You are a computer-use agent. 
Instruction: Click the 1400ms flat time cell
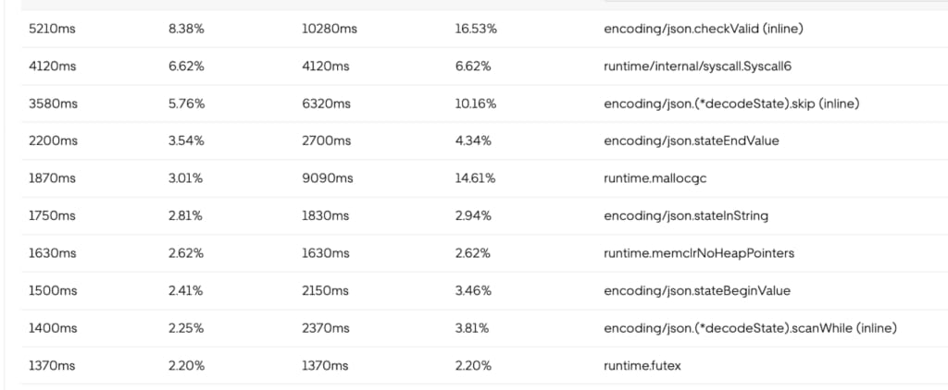(53, 328)
